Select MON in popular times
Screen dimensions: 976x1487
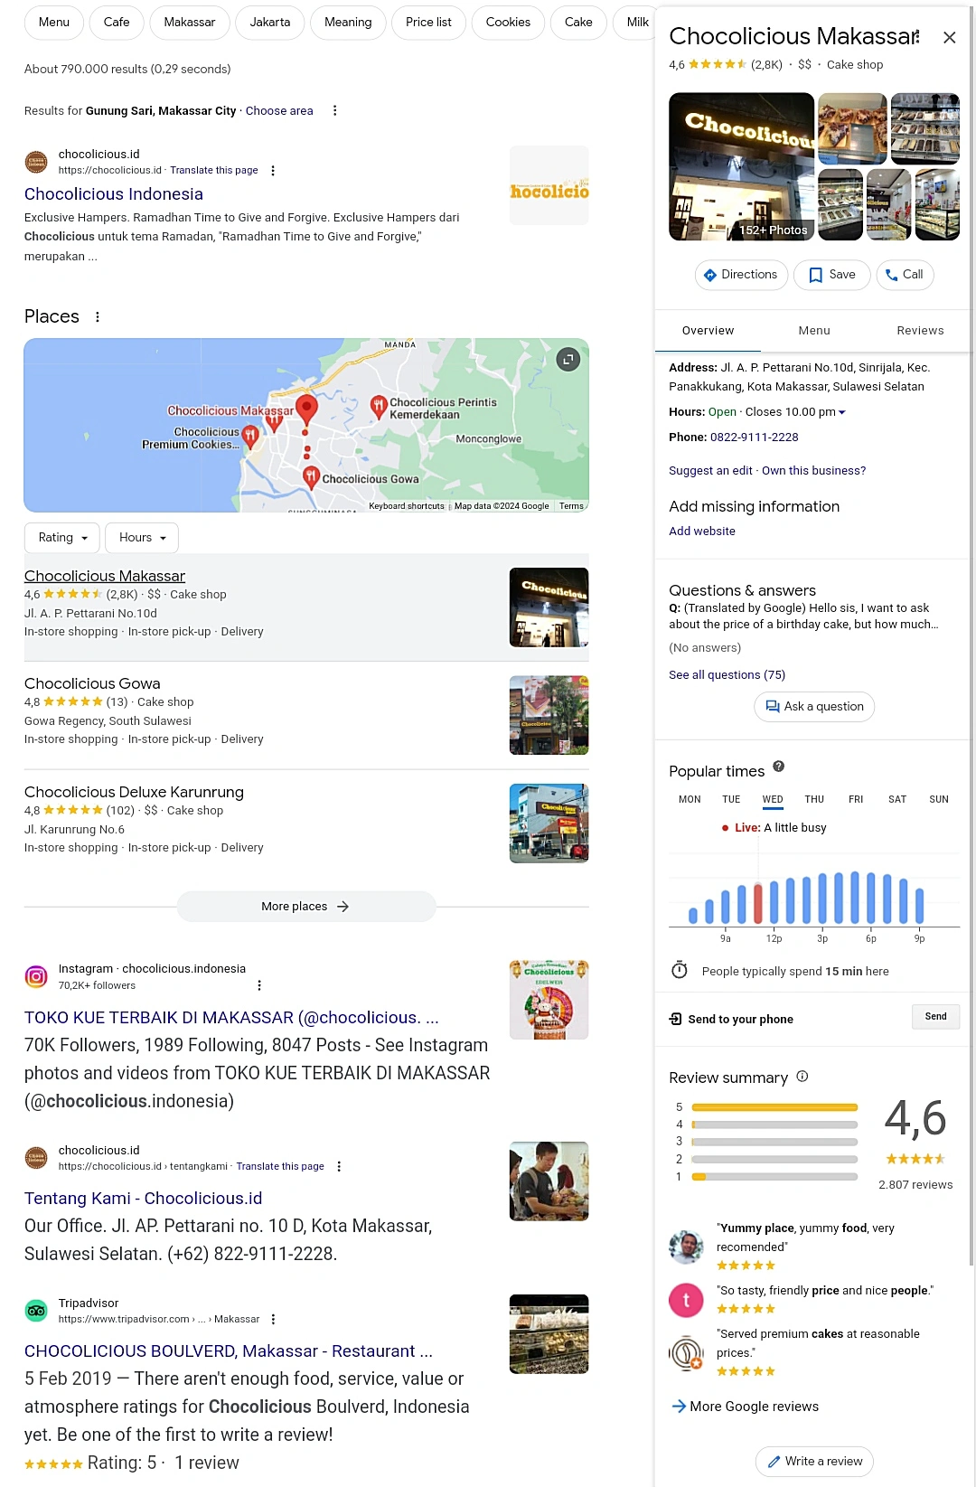[x=690, y=800]
